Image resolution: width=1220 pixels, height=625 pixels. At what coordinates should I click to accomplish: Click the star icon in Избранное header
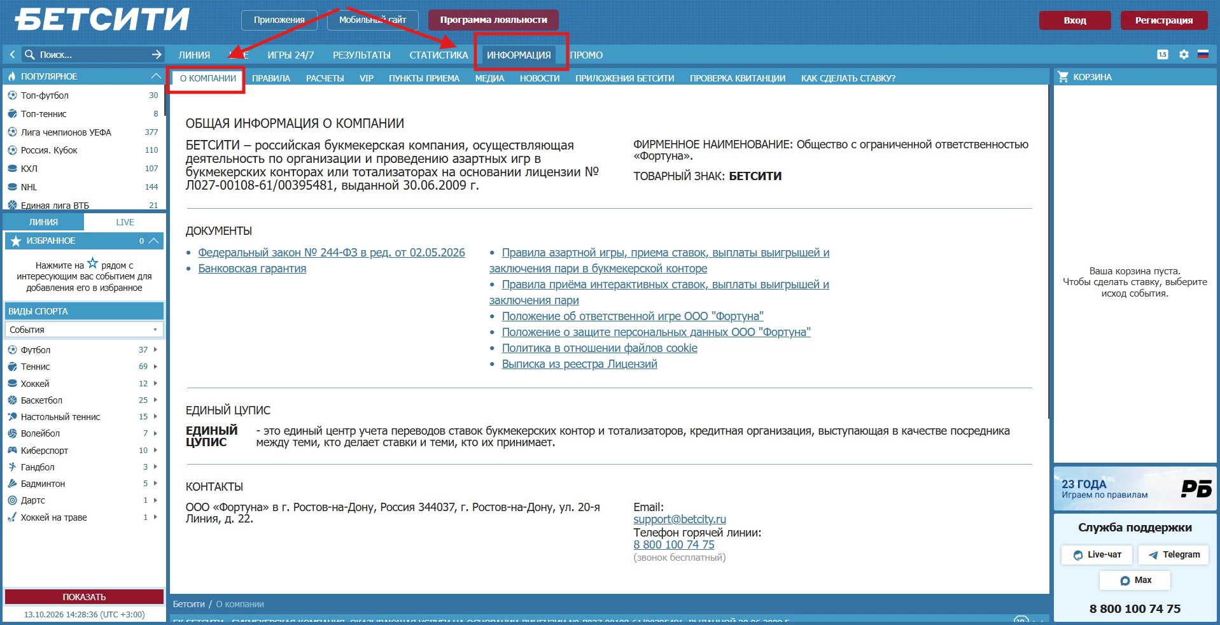coord(16,241)
